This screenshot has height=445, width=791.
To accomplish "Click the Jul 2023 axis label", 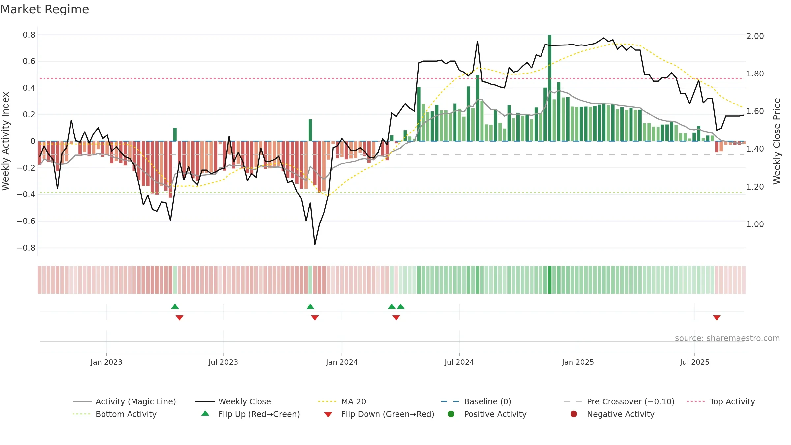I will click(223, 362).
